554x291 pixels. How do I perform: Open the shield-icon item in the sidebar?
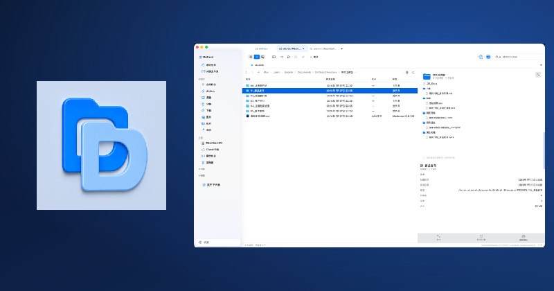pyautogui.click(x=211, y=185)
